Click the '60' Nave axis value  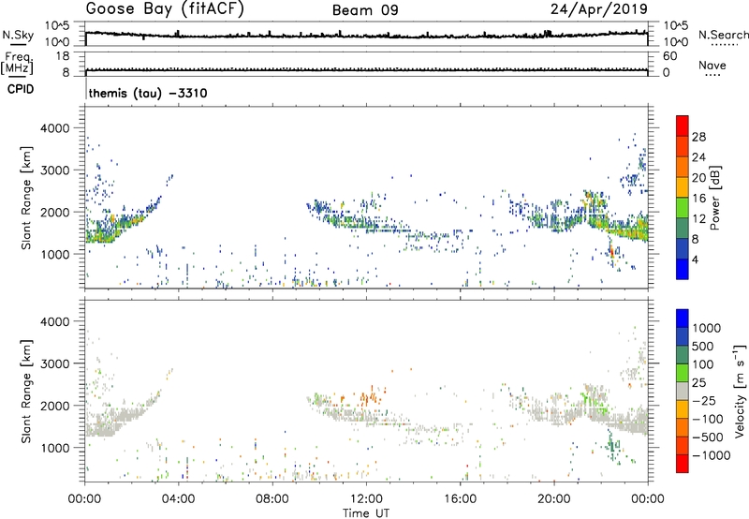click(669, 56)
